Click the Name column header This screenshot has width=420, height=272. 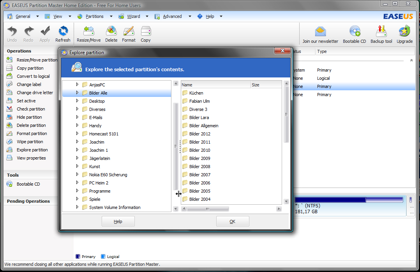(215, 85)
